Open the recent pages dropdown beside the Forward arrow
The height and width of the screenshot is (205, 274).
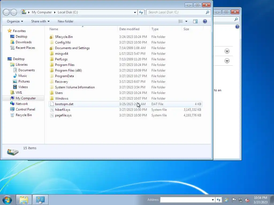(19, 12)
